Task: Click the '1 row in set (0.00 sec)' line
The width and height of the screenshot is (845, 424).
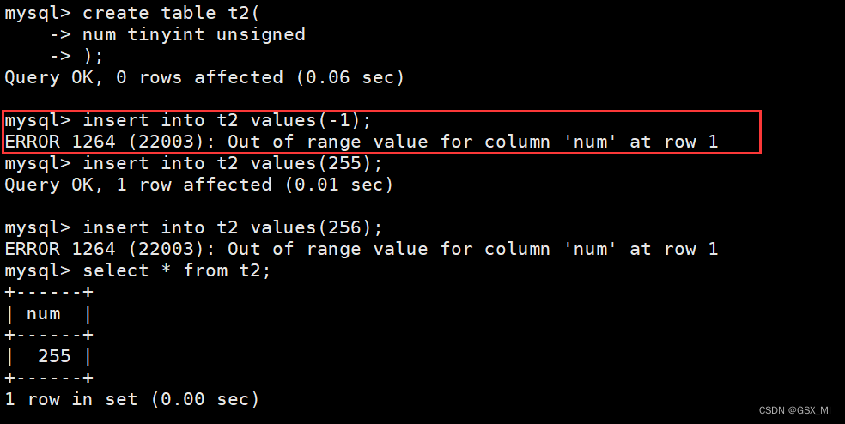Action: (x=132, y=399)
